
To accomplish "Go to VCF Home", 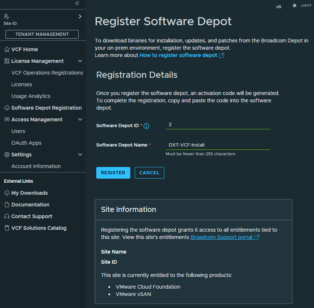I will point(25,49).
